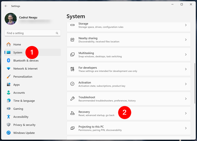This screenshot has height=141, width=197.
Task: Open Personalization settings
Action: (x=33, y=77)
